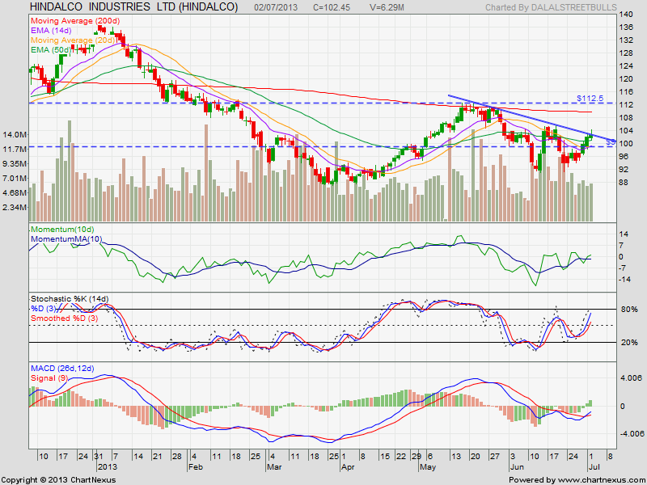Viewport: 647px width, 485px height.
Task: Click the 20% stochastic level label
Action: click(629, 343)
